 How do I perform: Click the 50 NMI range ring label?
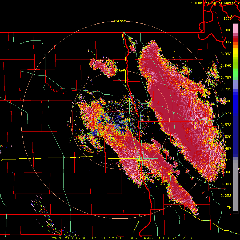[120, 70]
